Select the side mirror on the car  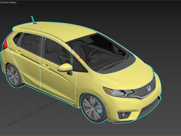pos(65,68)
